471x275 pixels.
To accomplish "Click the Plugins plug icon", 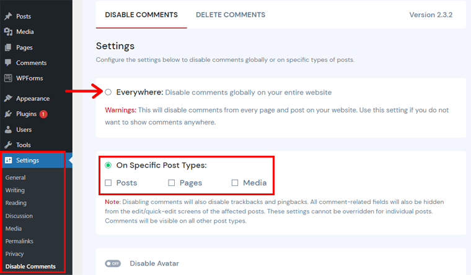I will click(x=8, y=114).
